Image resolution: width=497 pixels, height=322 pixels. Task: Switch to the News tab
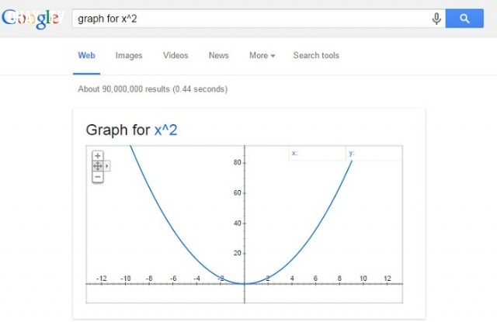click(219, 55)
